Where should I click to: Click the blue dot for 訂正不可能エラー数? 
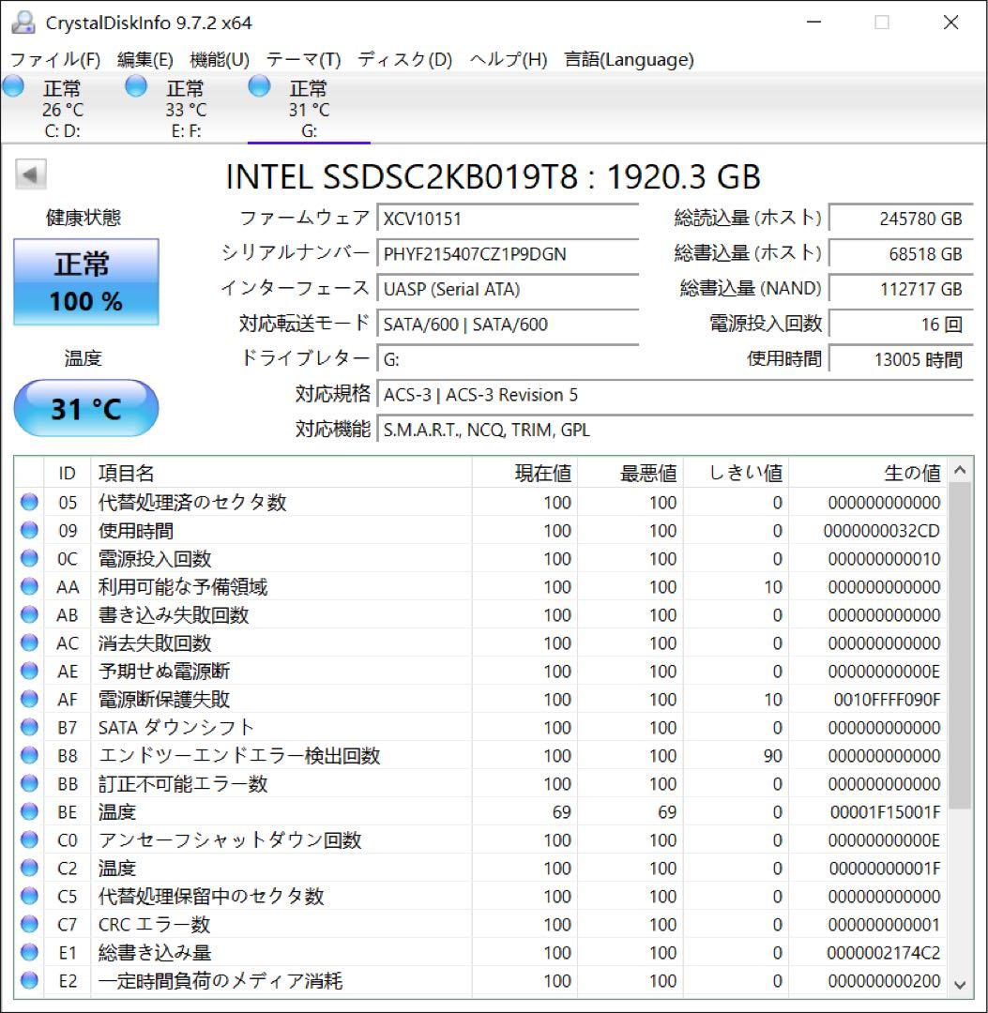click(x=29, y=783)
